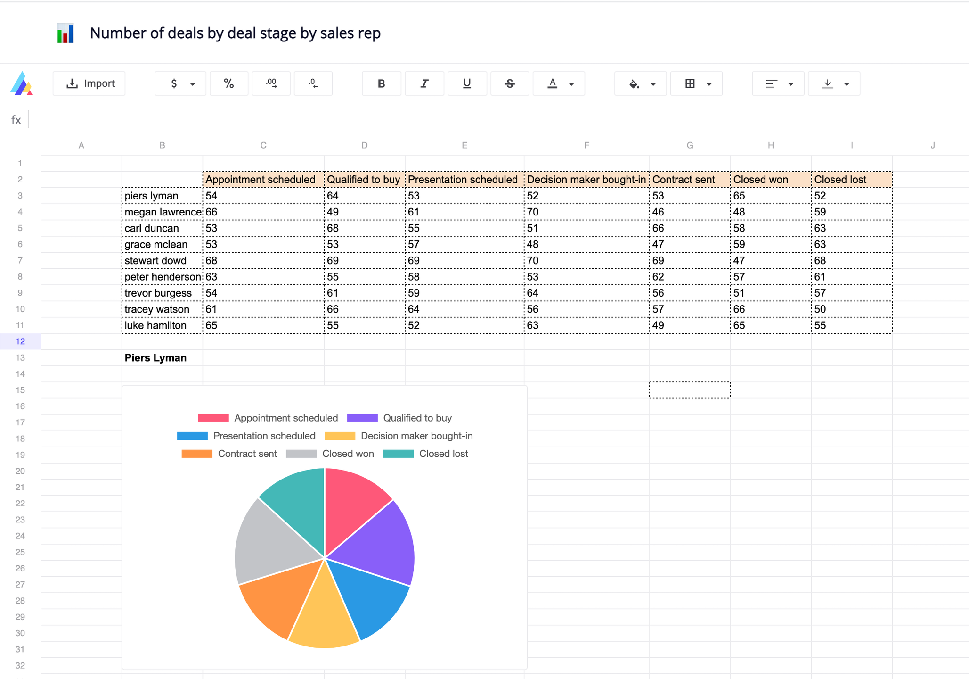This screenshot has width=969, height=679.
Task: Click the Import button
Action: (89, 83)
